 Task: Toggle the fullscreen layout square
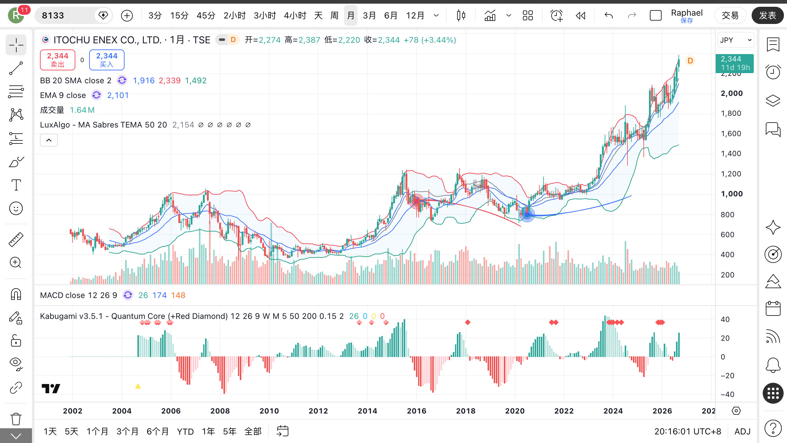pos(655,15)
